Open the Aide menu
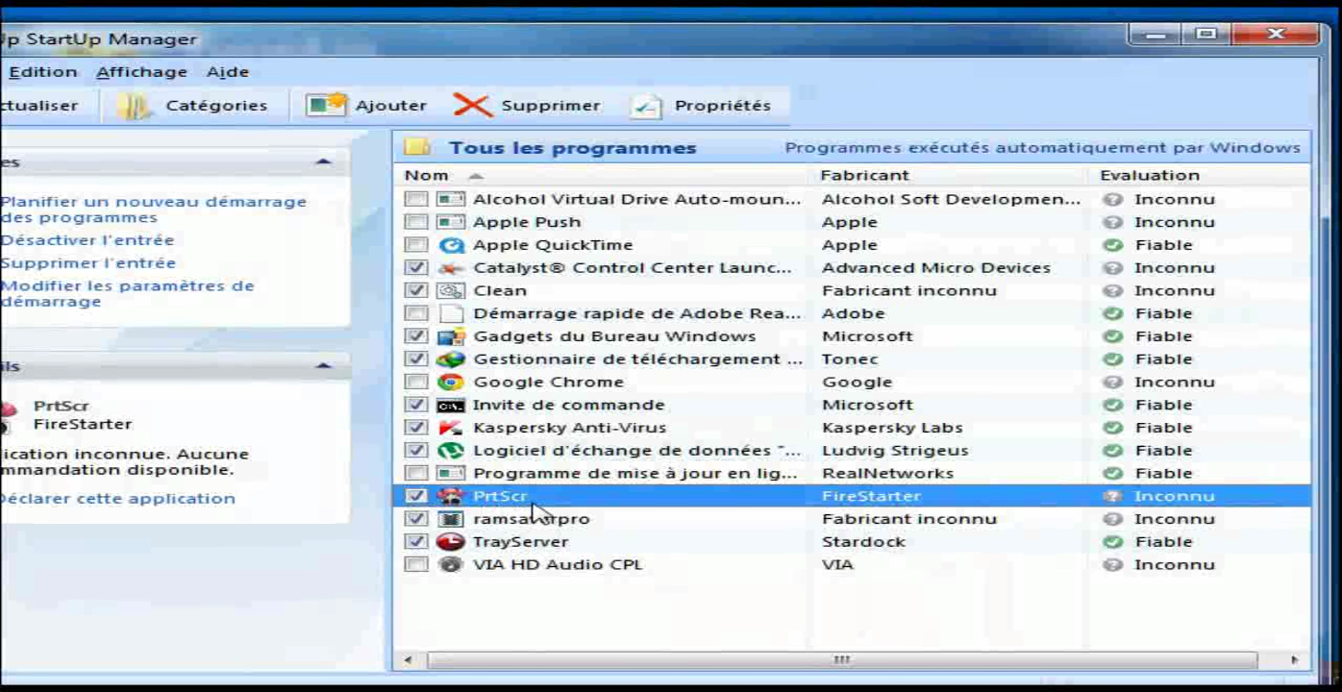 (228, 72)
